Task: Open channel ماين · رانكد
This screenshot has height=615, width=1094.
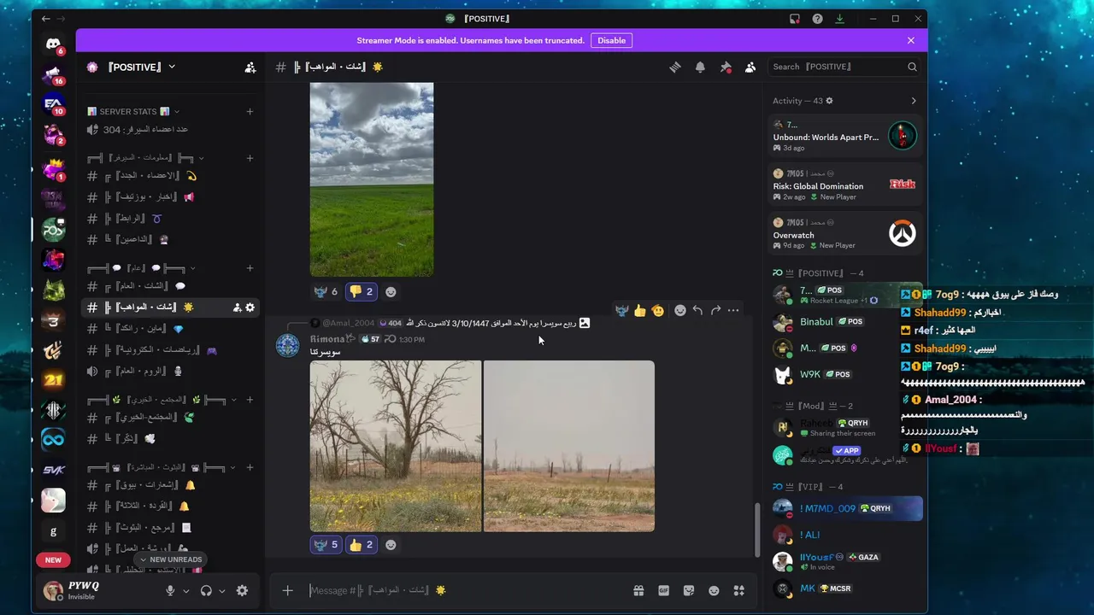Action: coord(169,328)
